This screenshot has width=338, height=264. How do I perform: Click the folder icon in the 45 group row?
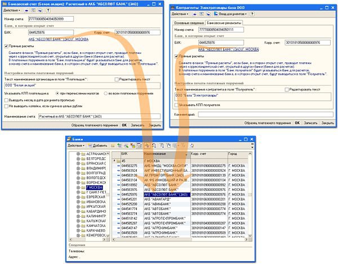119,160
